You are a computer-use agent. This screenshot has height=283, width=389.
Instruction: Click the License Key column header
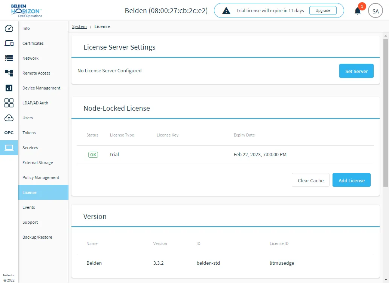pyautogui.click(x=168, y=135)
